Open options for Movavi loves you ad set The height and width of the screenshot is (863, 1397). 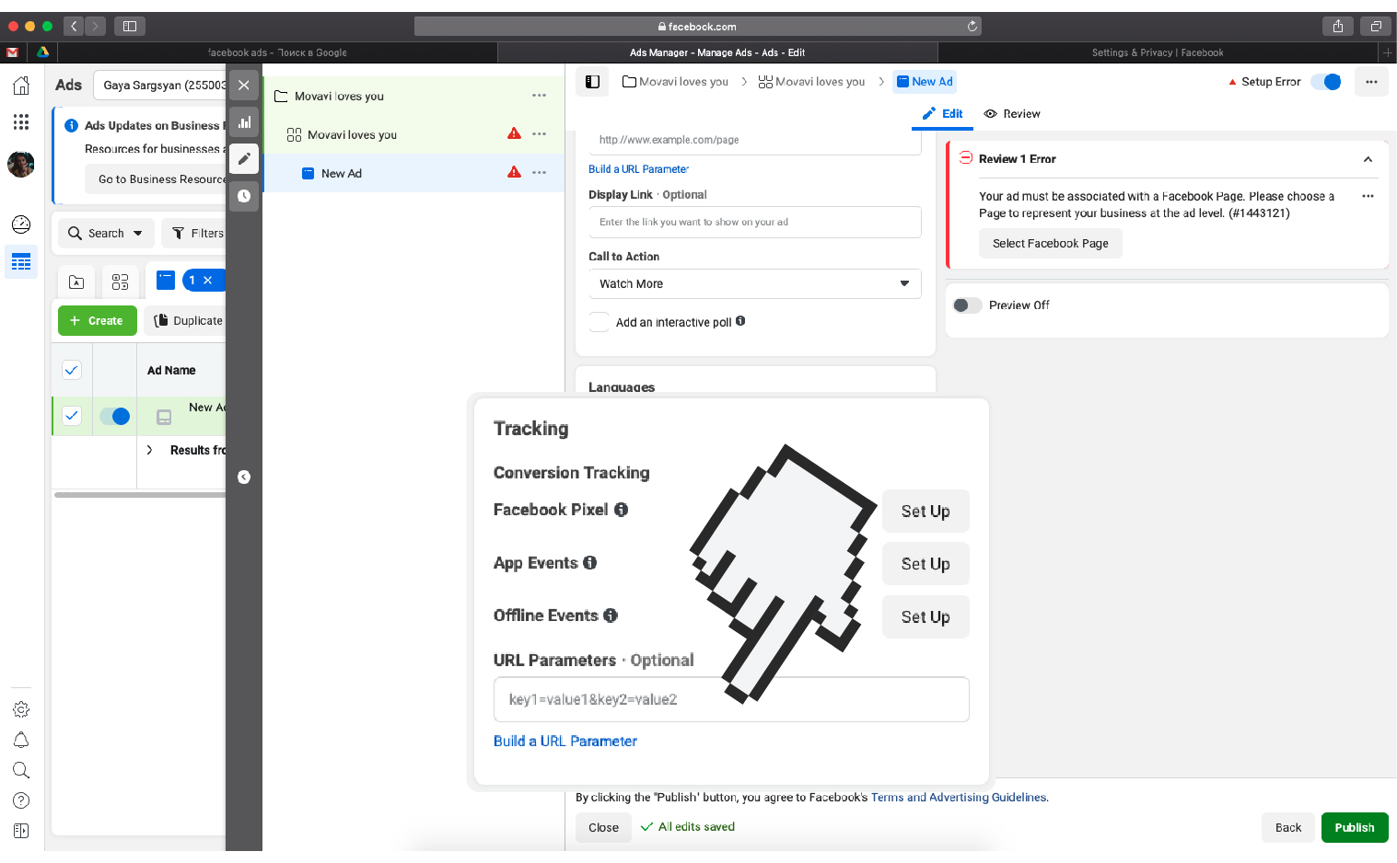click(x=539, y=134)
